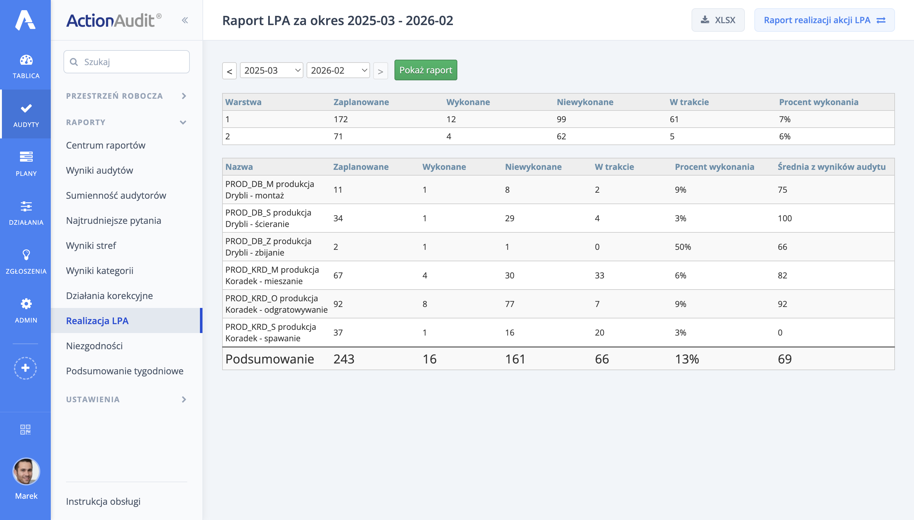Open the Plany section icon

[x=26, y=157]
